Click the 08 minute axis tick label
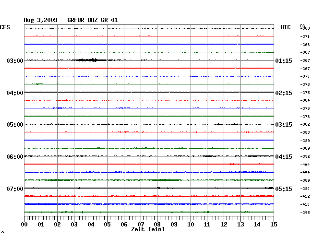312x237 pixels. coord(157,225)
